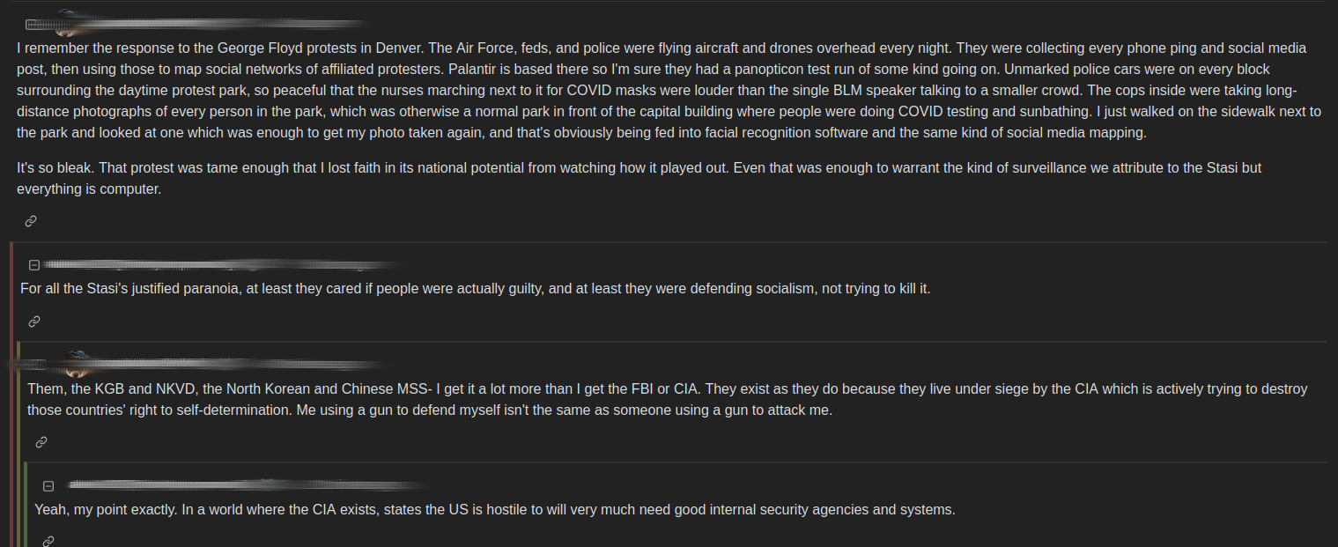Open link icon below 'Yeah, my point exactly'
1338x547 pixels.
48,541
